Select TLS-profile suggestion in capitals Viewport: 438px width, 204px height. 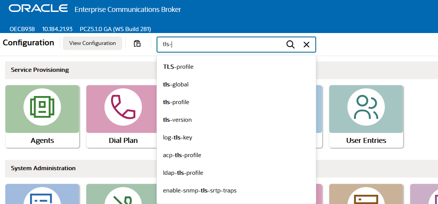[236, 67]
